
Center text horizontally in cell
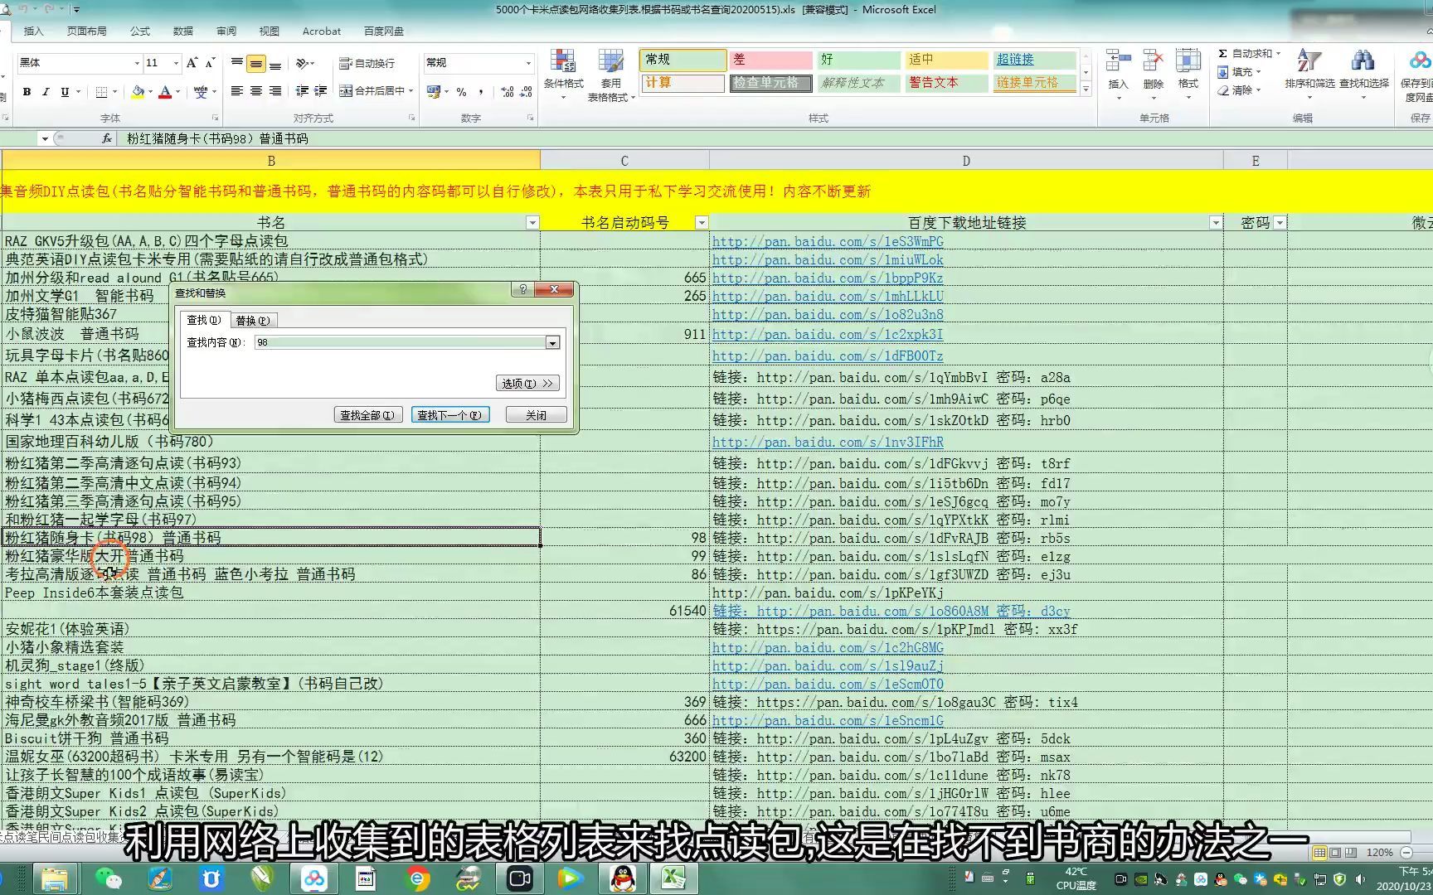tap(256, 91)
